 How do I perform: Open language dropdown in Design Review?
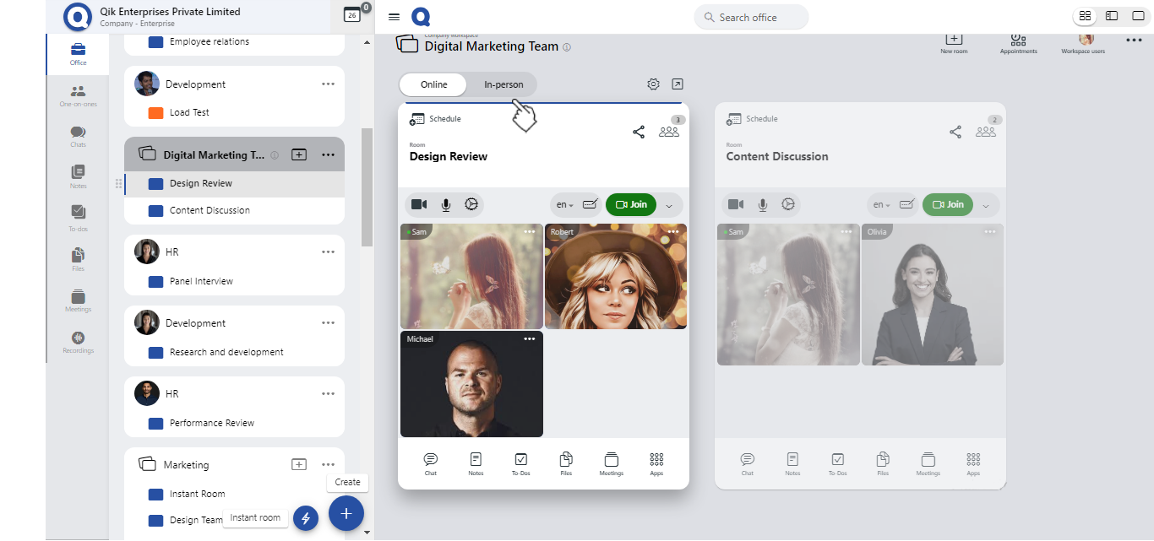563,204
